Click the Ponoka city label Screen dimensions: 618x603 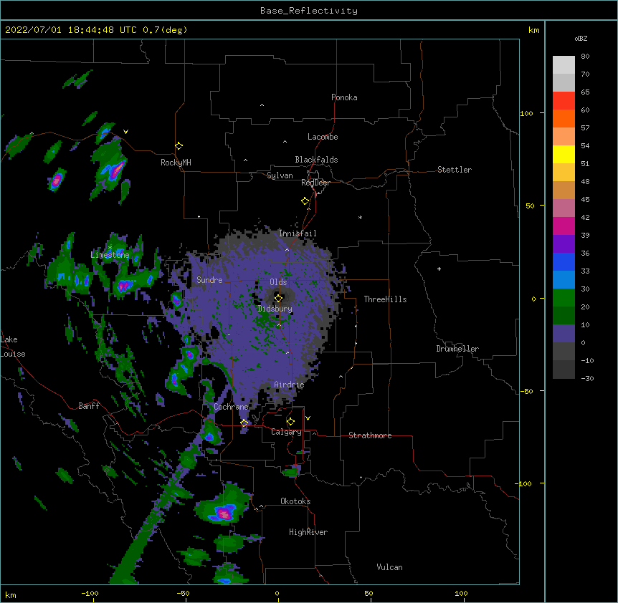(x=344, y=97)
